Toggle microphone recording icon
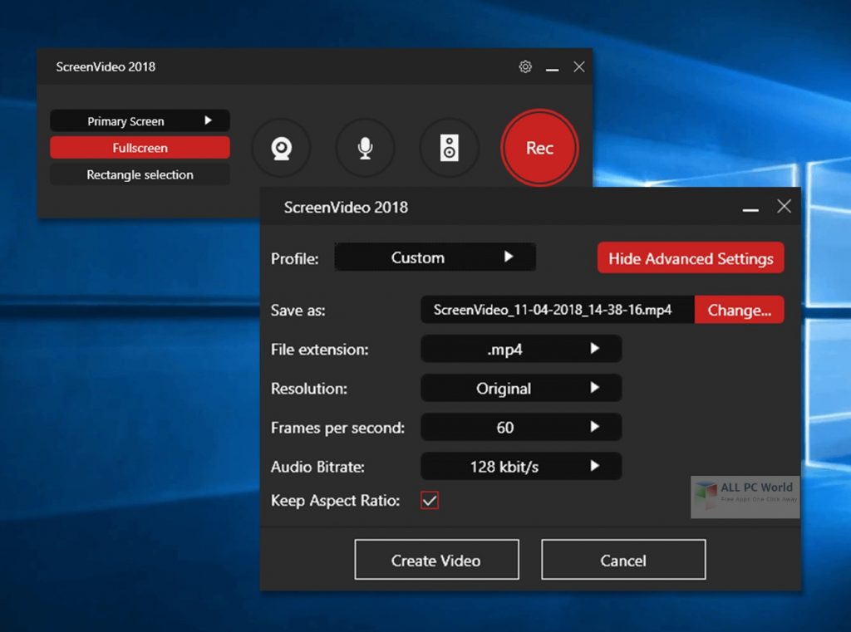 [x=366, y=148]
